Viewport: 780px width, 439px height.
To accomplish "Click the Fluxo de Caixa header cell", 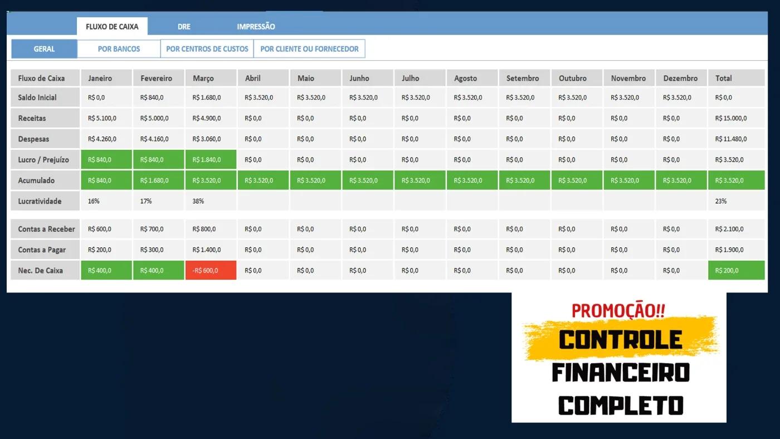I will [45, 78].
